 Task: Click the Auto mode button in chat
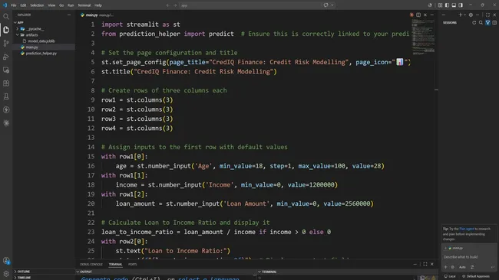tap(462, 267)
